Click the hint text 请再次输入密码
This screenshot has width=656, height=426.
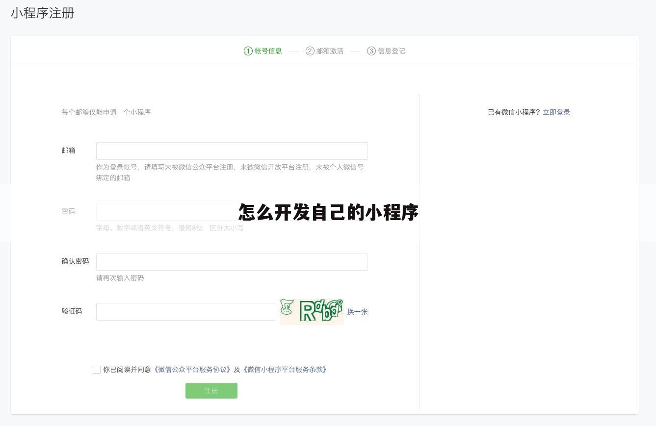(120, 278)
